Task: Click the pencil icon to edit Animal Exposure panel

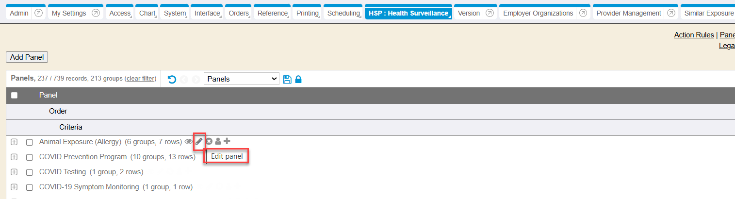Action: [199, 141]
